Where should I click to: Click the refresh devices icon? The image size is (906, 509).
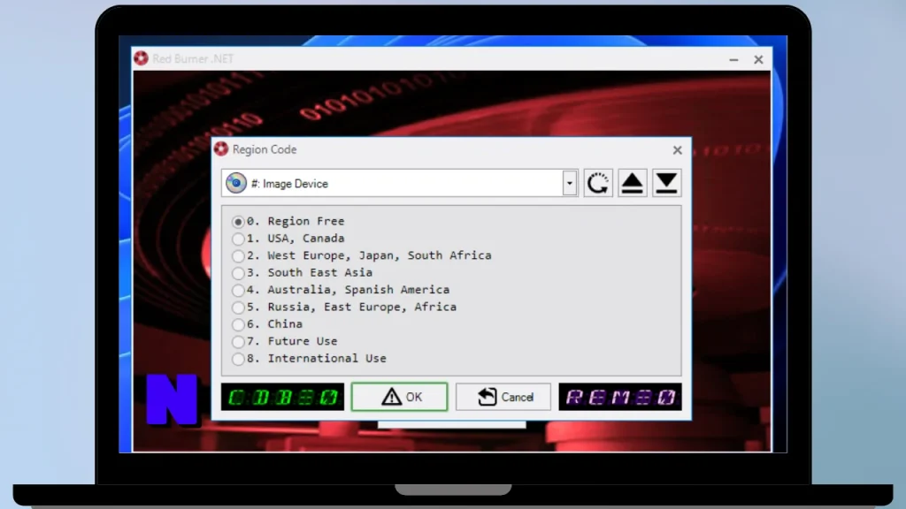click(x=598, y=184)
